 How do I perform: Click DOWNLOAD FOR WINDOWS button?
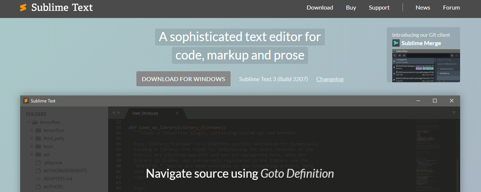tap(183, 79)
